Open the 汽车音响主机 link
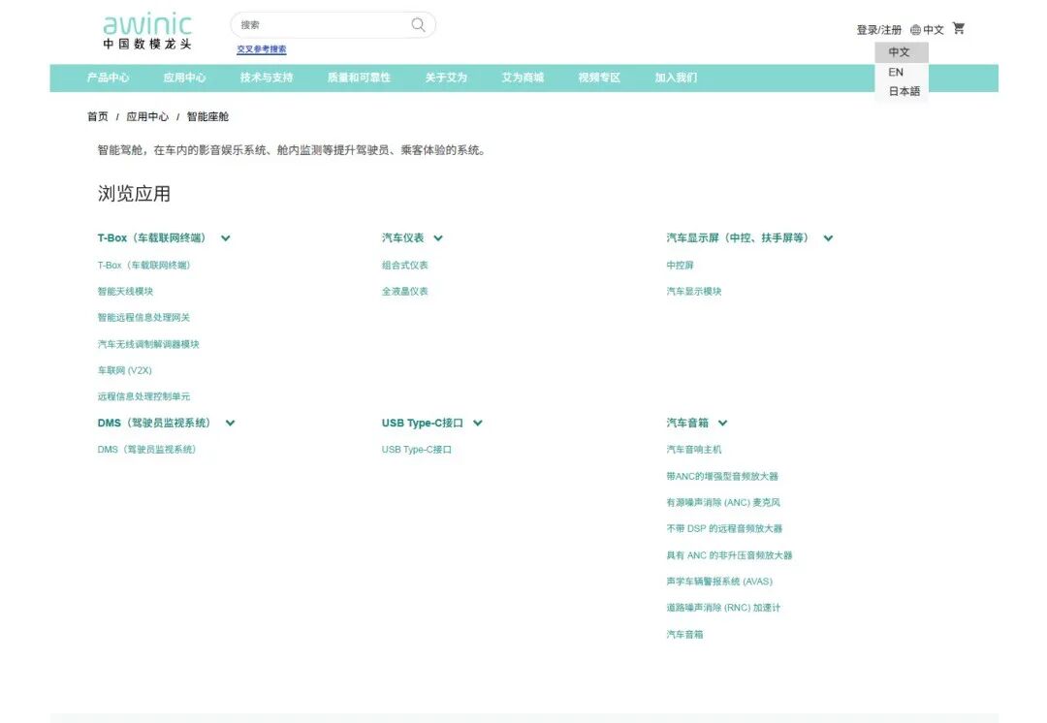Viewport: 1047px width, 723px height. click(694, 450)
